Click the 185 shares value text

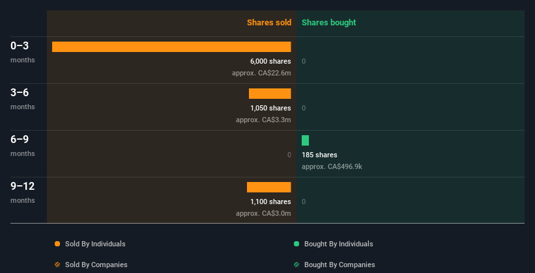tap(319, 155)
